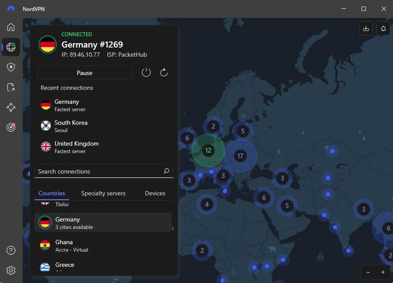This screenshot has height=283, width=393.
Task: Click the 2 cluster in West Africa
Action: tap(202, 250)
